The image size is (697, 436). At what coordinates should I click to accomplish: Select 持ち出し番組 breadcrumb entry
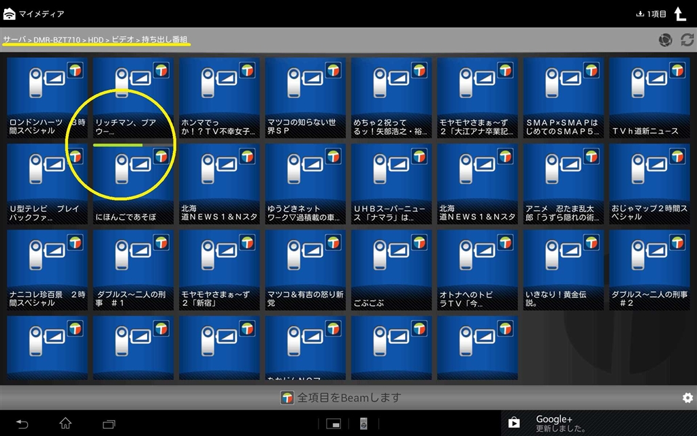(165, 40)
